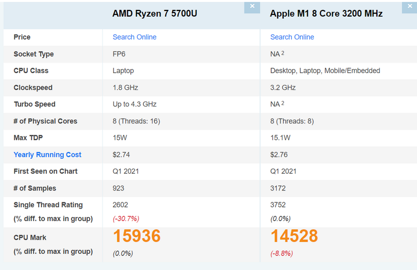Click the 3.2 GHz clockspeed value

click(x=283, y=87)
